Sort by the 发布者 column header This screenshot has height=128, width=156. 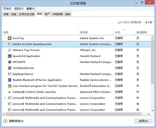coord(96,32)
